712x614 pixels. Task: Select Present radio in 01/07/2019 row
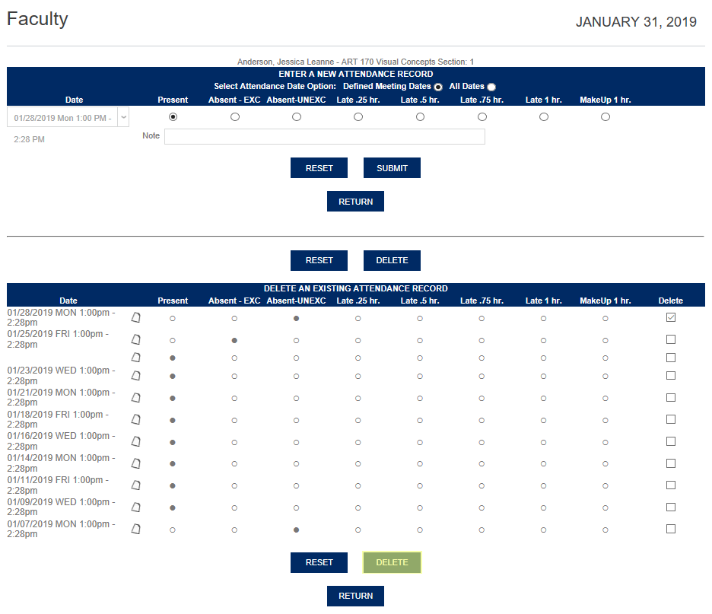coord(173,530)
